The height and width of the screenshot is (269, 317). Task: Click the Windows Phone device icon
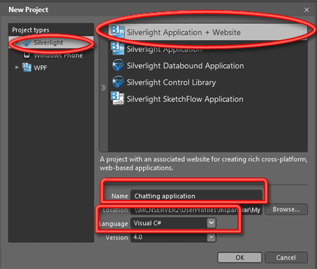pyautogui.click(x=27, y=55)
